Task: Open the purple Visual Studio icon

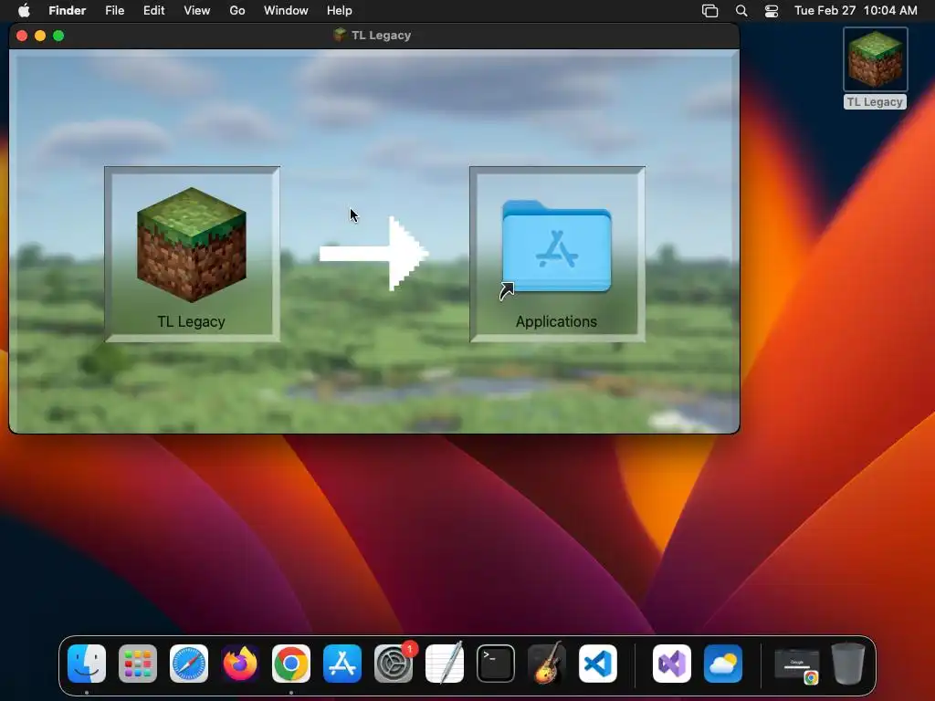Action: (x=672, y=664)
